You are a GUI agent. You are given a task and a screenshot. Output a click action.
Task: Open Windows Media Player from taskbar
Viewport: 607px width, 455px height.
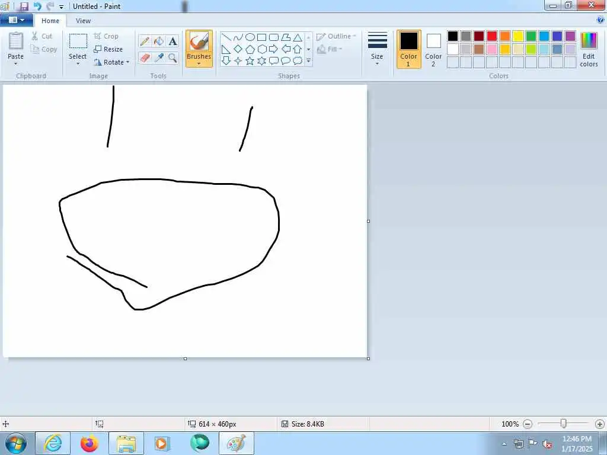(162, 443)
